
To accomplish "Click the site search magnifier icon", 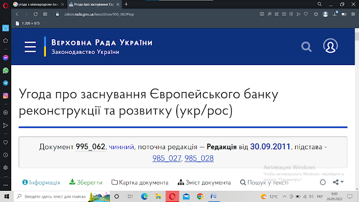I will 306,47.
